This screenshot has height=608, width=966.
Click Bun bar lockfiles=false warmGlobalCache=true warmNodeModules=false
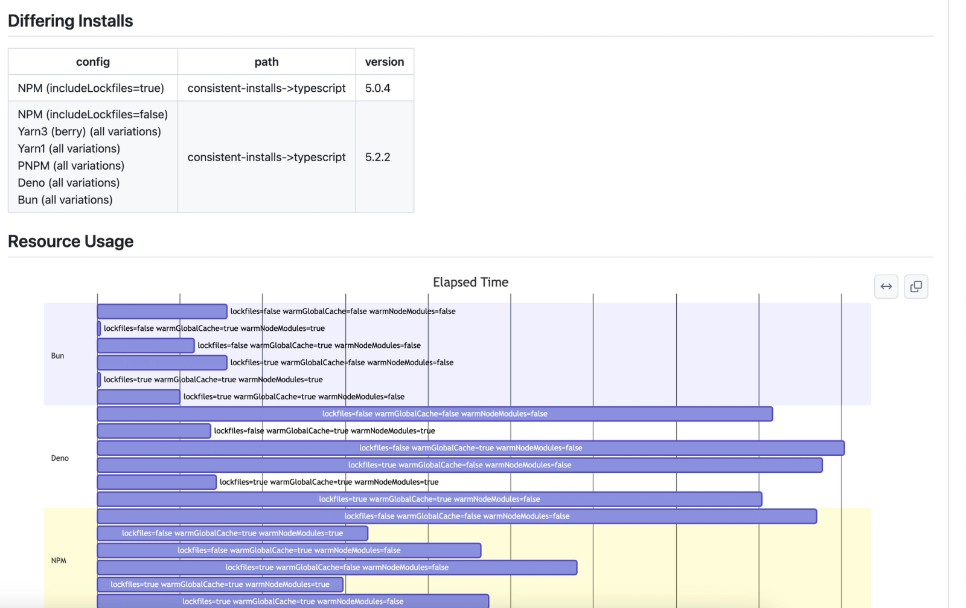[146, 345]
